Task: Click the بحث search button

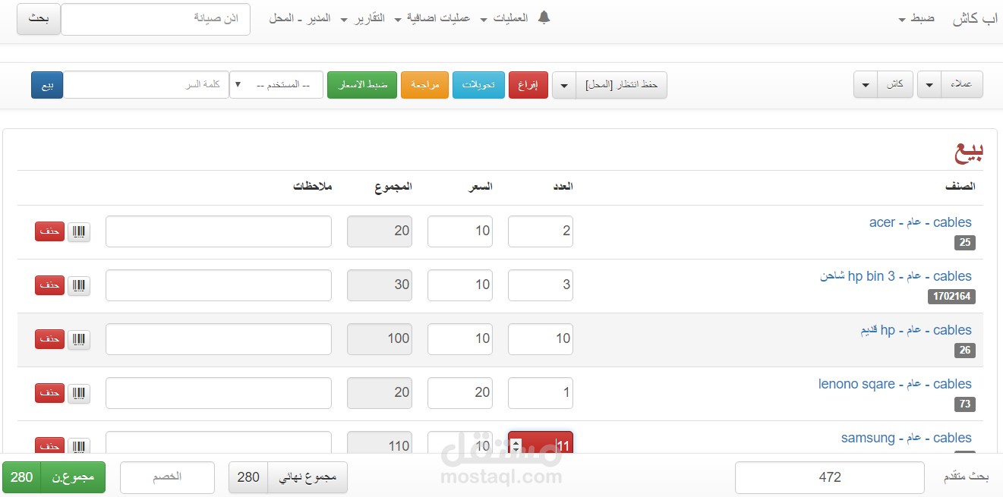Action: [39, 19]
